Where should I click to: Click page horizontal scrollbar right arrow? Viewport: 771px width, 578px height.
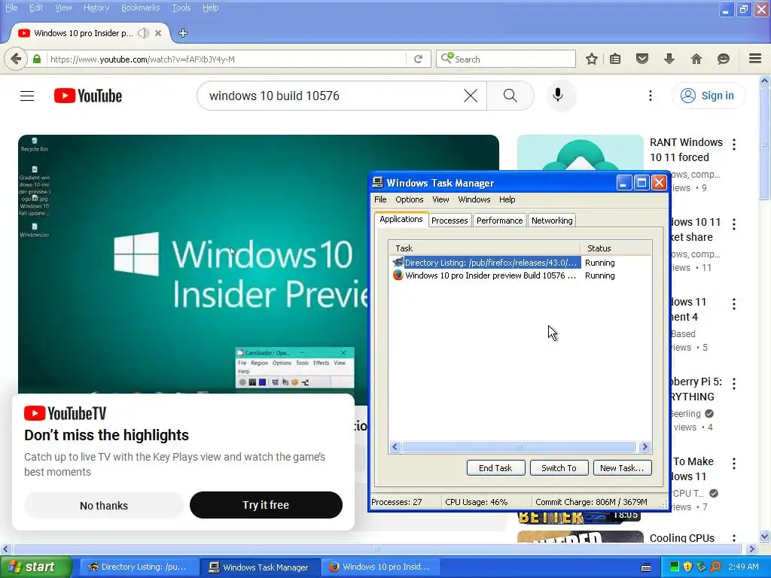(x=751, y=549)
